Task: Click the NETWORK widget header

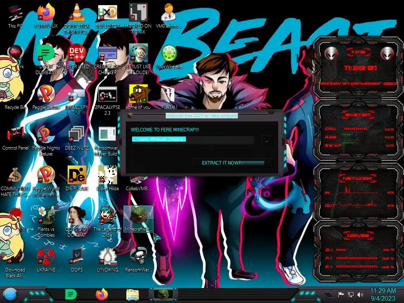Action: click(358, 178)
